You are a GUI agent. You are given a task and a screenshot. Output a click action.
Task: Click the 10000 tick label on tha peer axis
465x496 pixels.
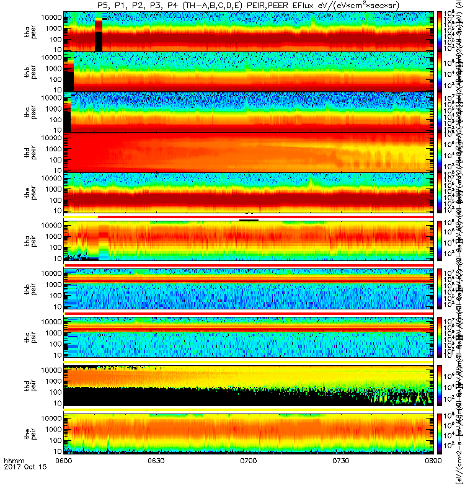(x=51, y=17)
